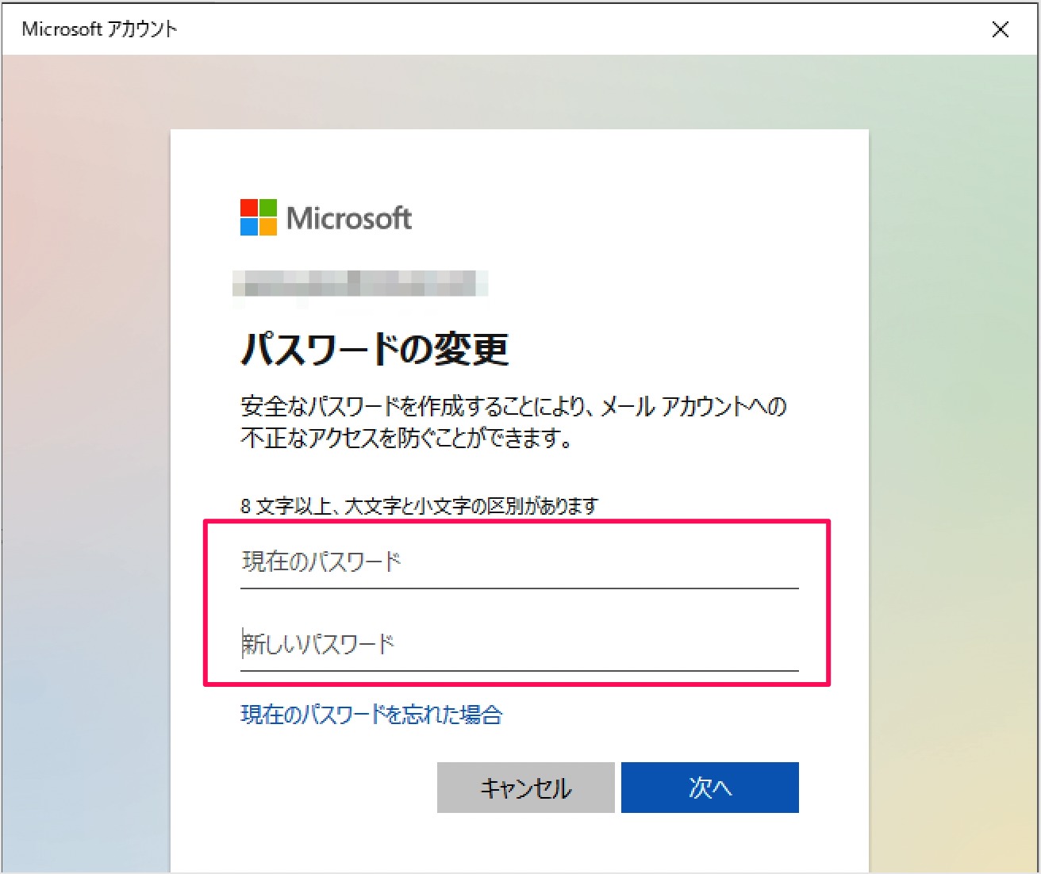This screenshot has width=1041, height=874.
Task: Open the 現在のパスワードを忘れた場合 link
Action: pos(371,715)
